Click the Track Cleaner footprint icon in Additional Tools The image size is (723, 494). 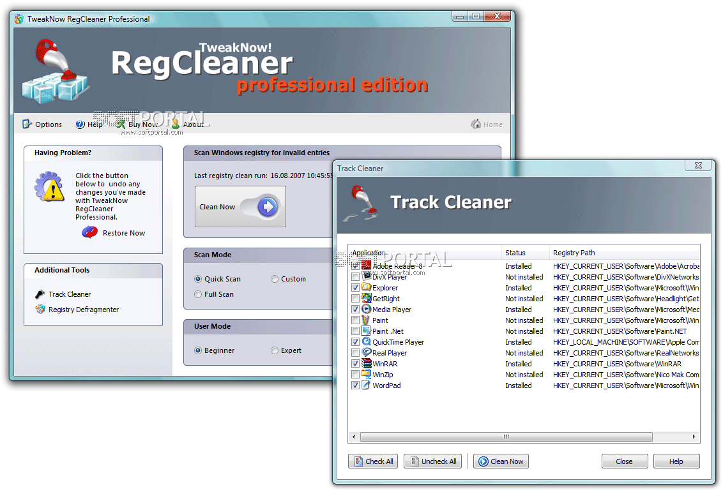pyautogui.click(x=40, y=294)
